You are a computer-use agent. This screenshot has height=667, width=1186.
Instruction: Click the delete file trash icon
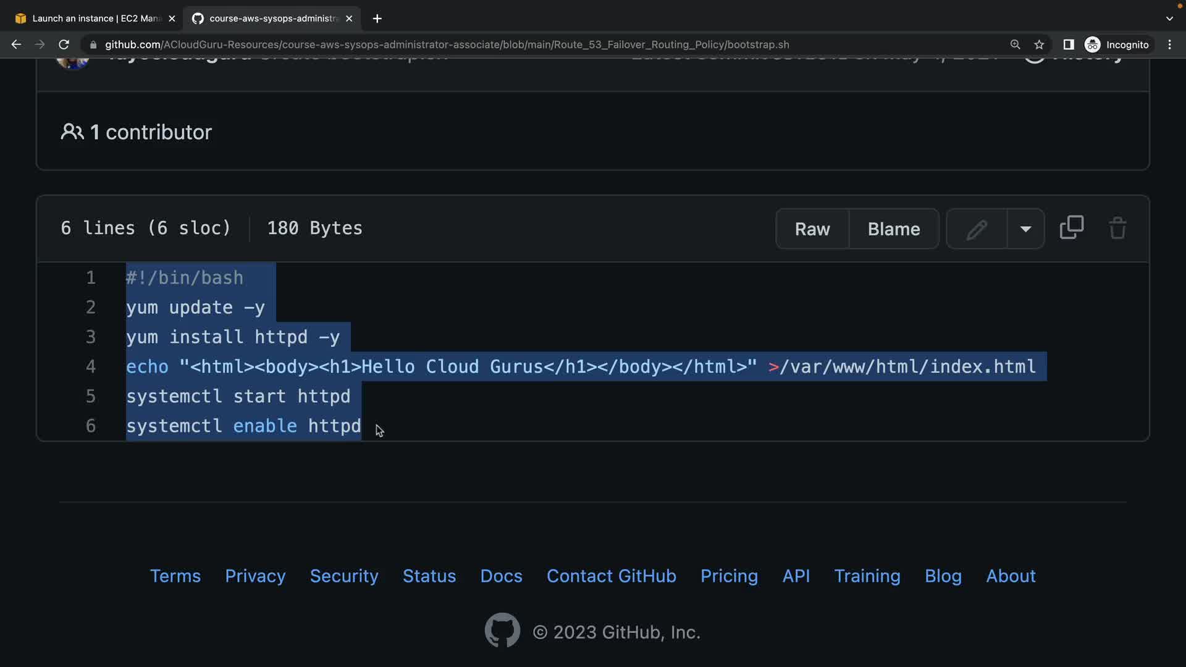pyautogui.click(x=1117, y=228)
